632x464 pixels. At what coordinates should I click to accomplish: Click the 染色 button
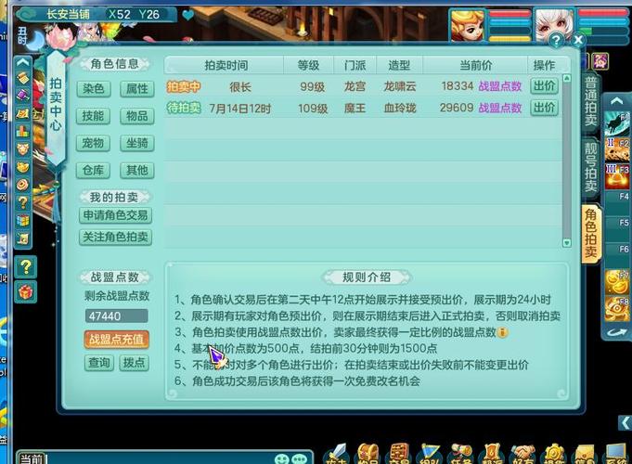(93, 89)
